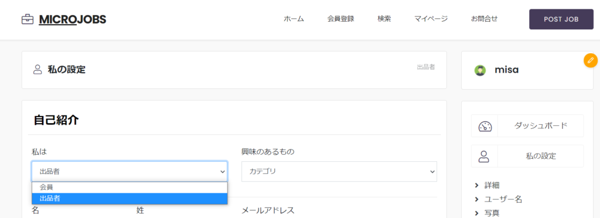Jump to 写真 section in sidebar
This screenshot has width=600, height=218.
(x=492, y=213)
